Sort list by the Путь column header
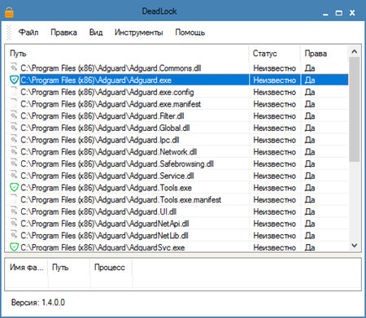This screenshot has height=318, width=366. tap(127, 53)
